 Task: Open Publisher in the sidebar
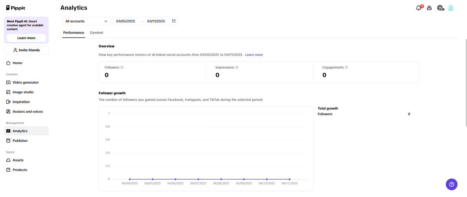click(26, 141)
